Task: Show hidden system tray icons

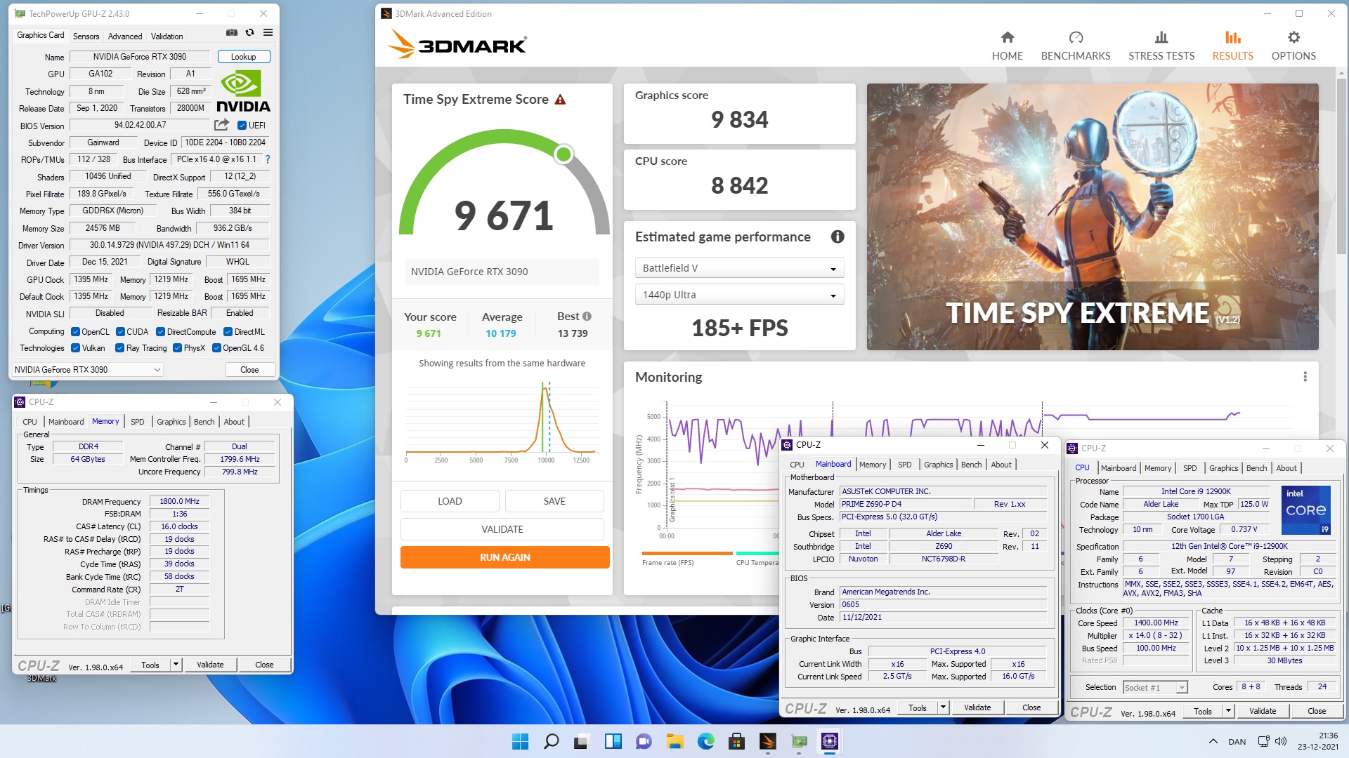Action: (1213, 741)
